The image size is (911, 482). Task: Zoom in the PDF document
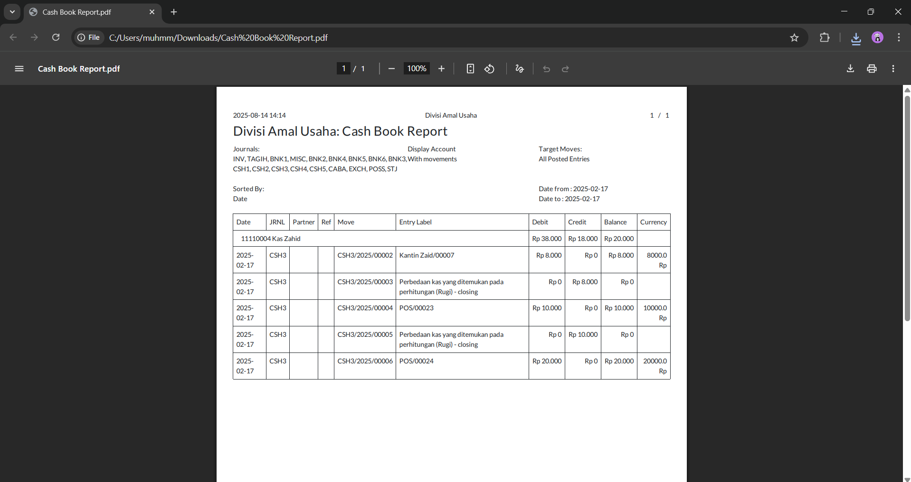pyautogui.click(x=441, y=69)
